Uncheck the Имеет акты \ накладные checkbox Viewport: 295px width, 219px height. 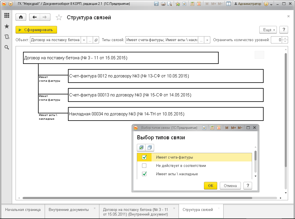[x=144, y=174]
